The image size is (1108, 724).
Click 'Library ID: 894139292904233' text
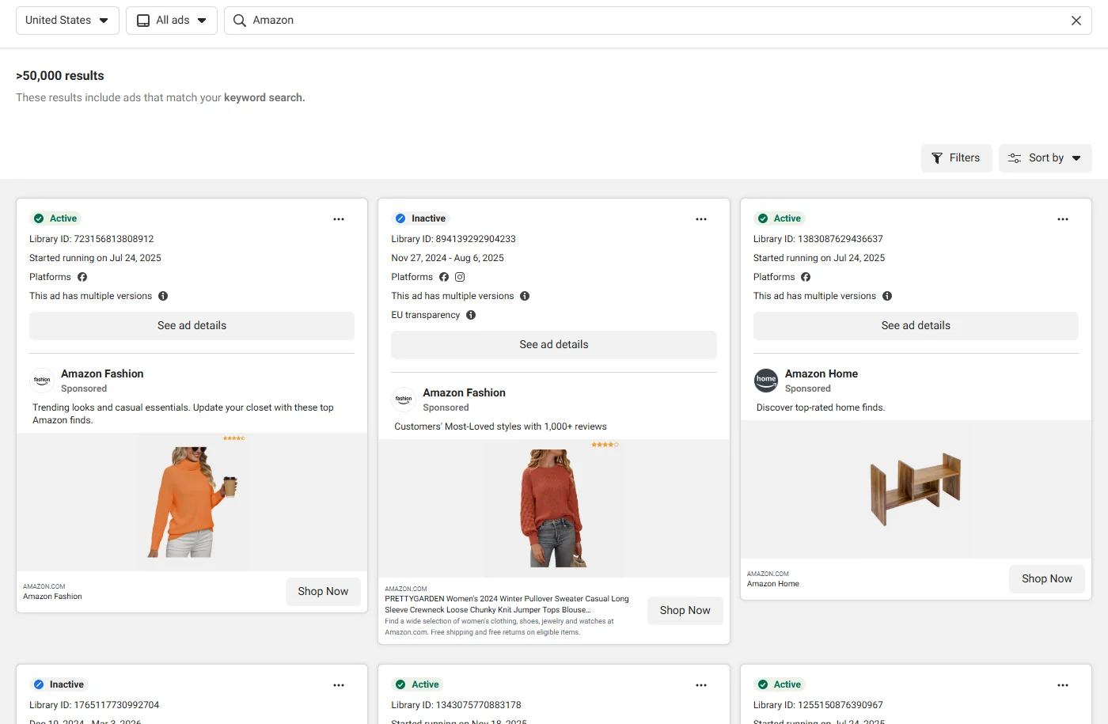453,239
